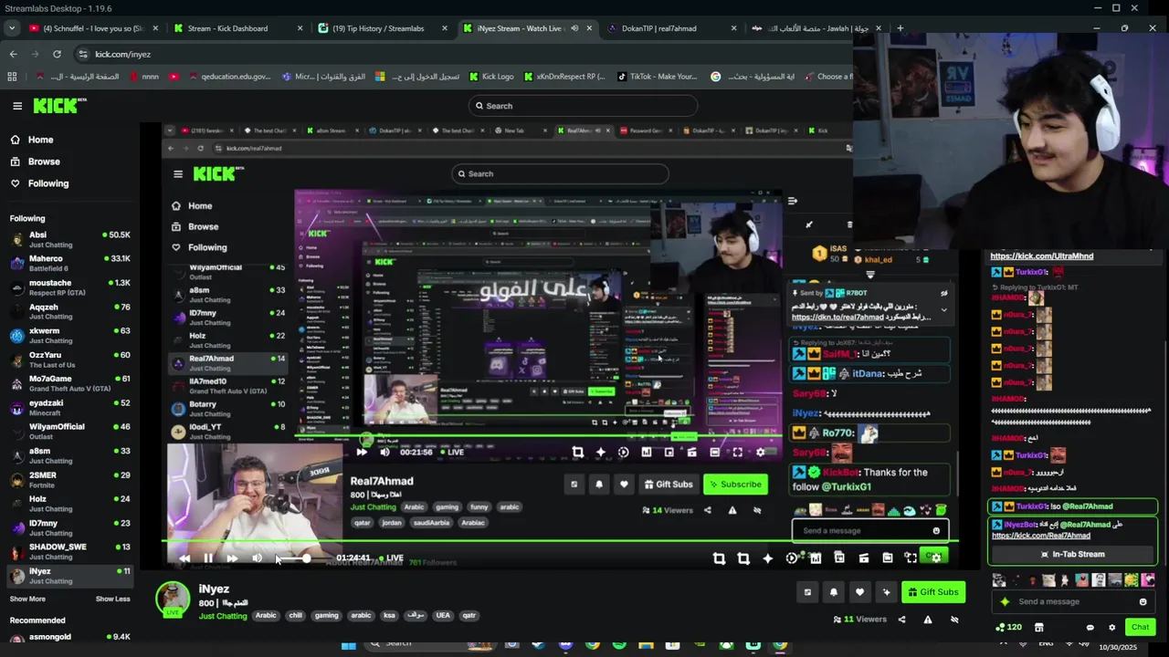Open the Kick hamburger menu
1169x657 pixels.
coord(17,106)
